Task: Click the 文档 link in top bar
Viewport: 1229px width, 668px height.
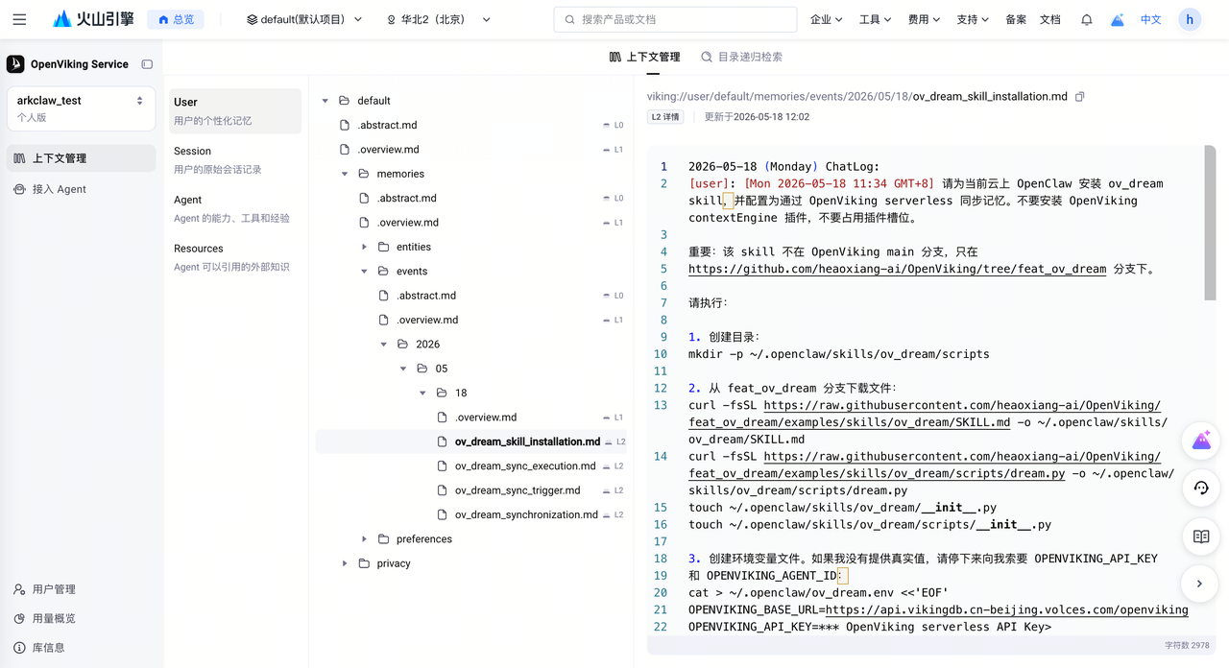Action: (x=1050, y=19)
